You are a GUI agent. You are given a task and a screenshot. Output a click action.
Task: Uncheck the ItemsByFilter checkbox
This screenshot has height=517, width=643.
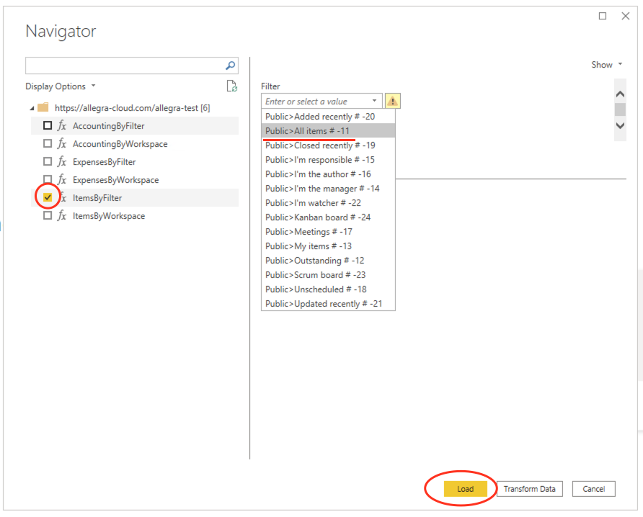tap(47, 197)
